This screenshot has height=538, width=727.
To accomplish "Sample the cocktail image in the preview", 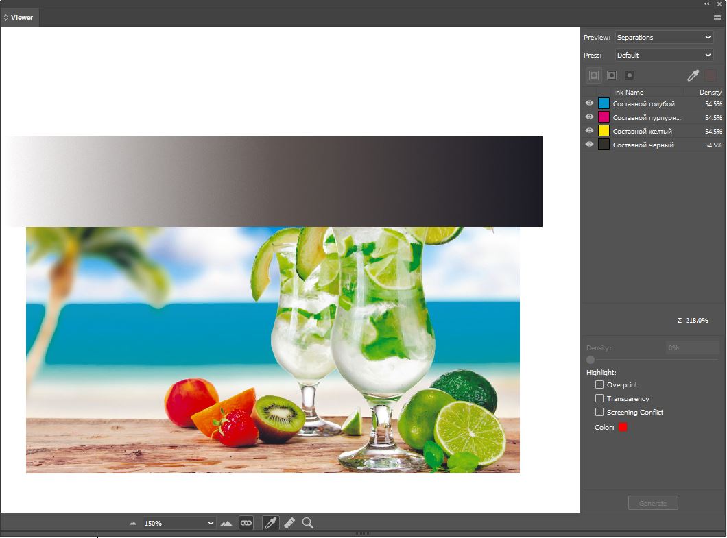I will pos(273,350).
